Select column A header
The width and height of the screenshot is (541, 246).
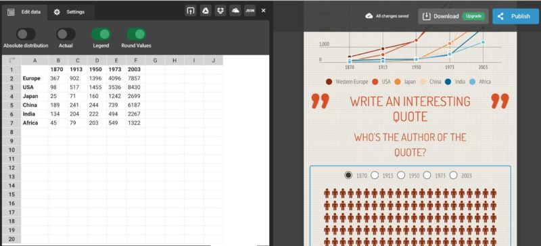click(35, 60)
